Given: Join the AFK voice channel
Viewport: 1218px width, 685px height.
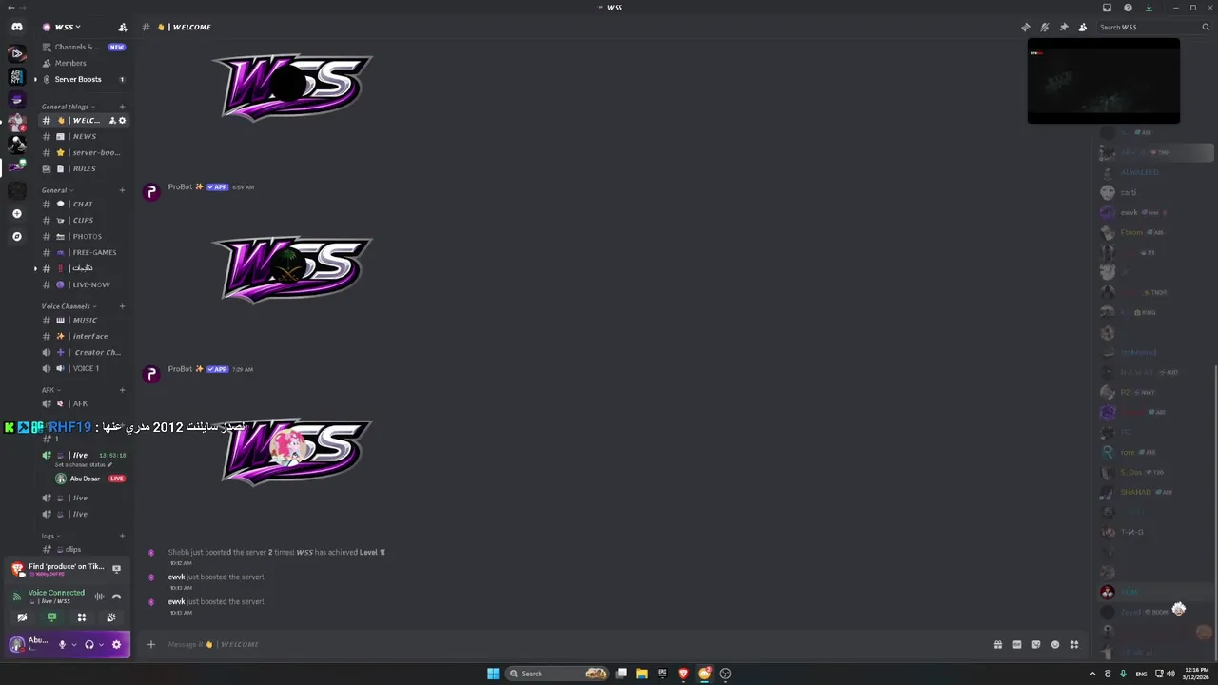Looking at the screenshot, I should click(x=83, y=403).
